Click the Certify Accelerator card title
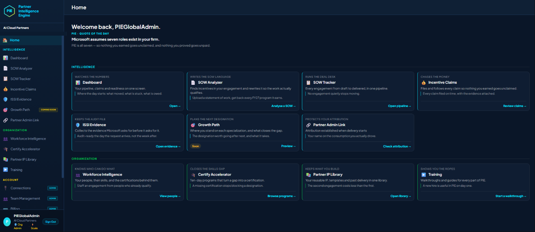535x232 pixels. 215,175
